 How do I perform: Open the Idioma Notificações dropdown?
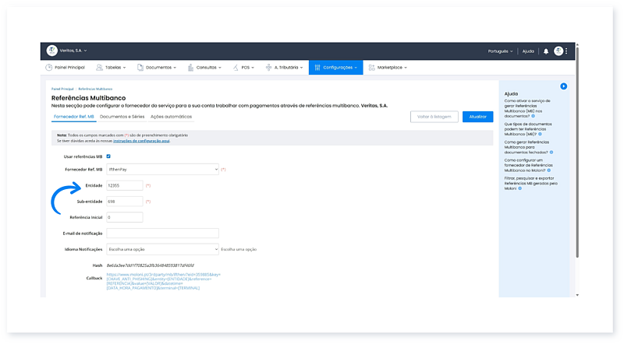click(162, 249)
